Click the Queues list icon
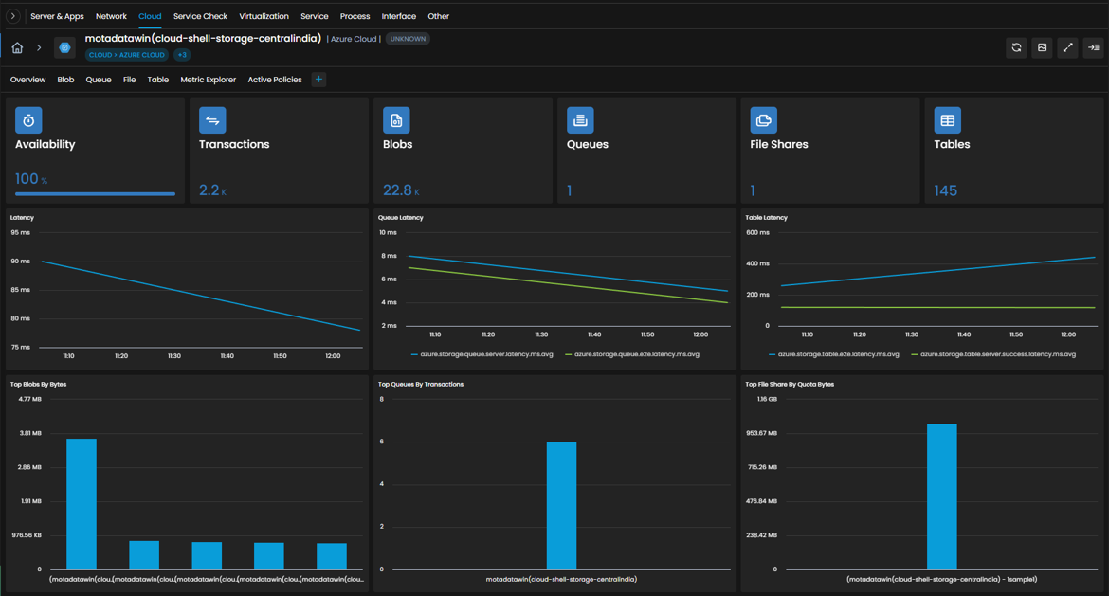This screenshot has width=1109, height=596. pos(580,120)
